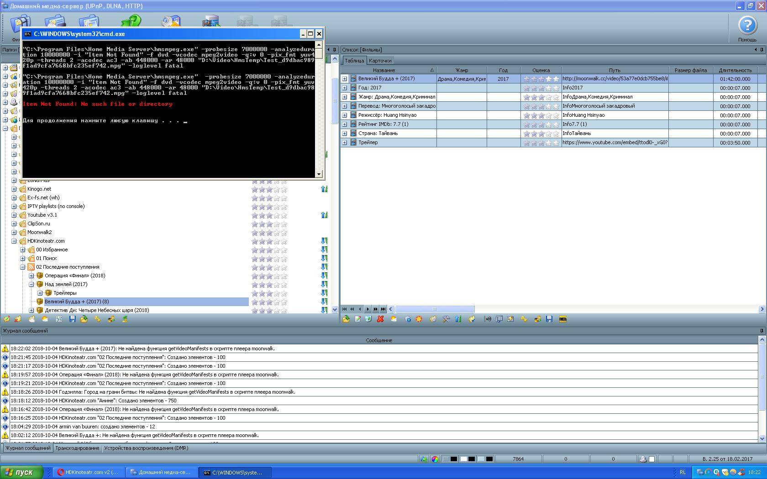The width and height of the screenshot is (767, 479).
Task: Rate the Трейлер row with fifth star
Action: [x=556, y=143]
